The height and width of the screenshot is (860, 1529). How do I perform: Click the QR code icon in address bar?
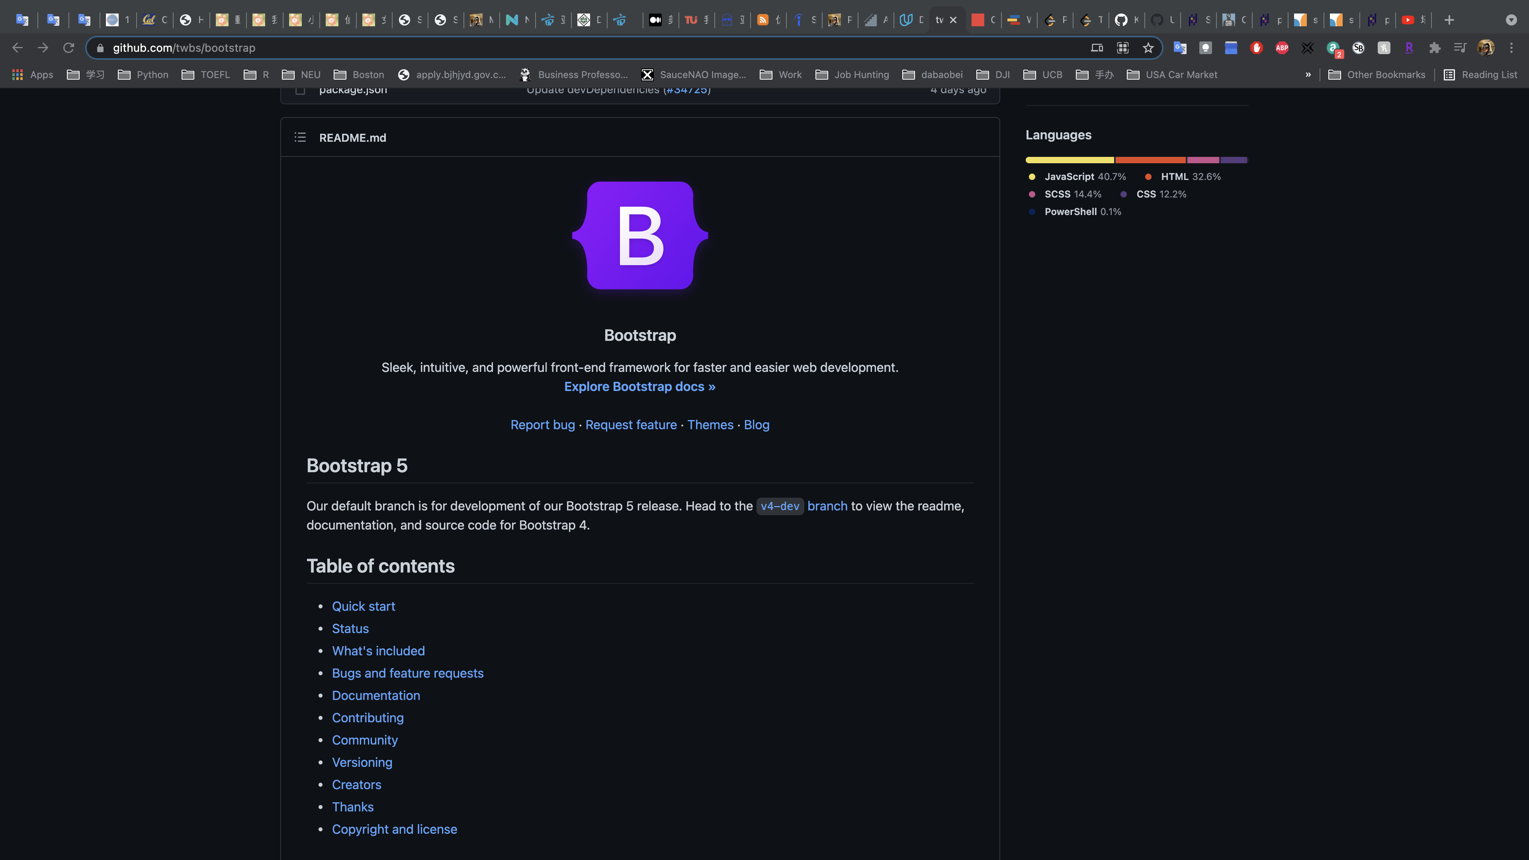1122,48
